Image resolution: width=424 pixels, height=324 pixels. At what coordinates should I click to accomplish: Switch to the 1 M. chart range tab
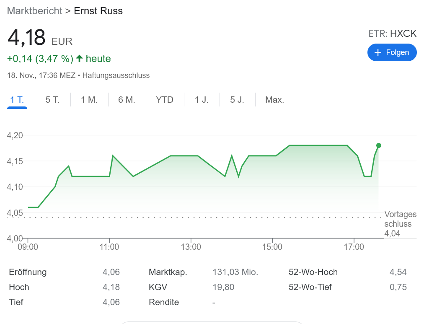pos(89,100)
